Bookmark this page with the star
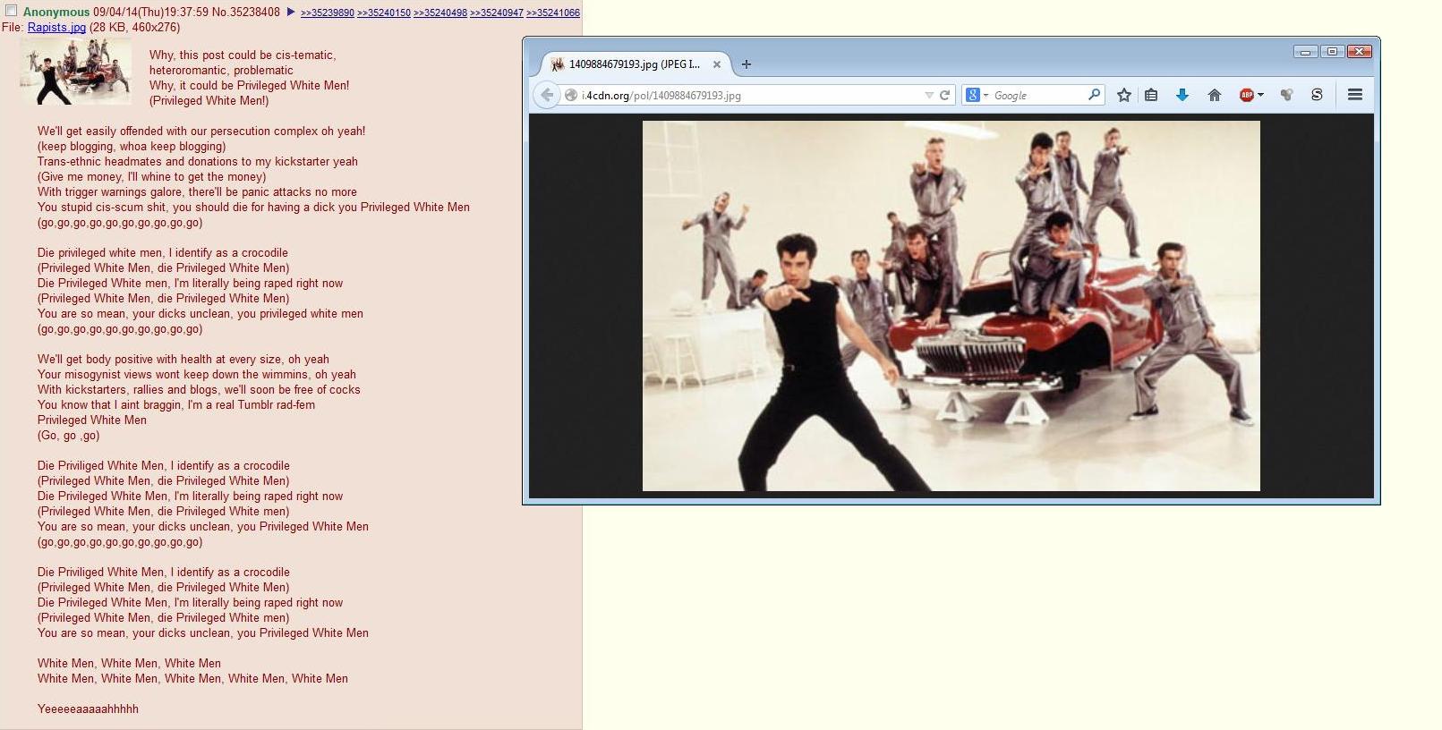This screenshot has height=730, width=1442. pos(1124,95)
